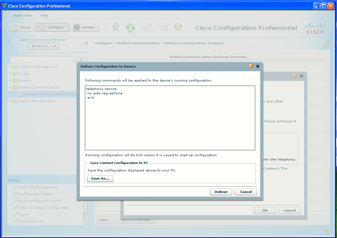The image size is (337, 238).
Task: Click the Edit... button in background
Action: [105, 220]
